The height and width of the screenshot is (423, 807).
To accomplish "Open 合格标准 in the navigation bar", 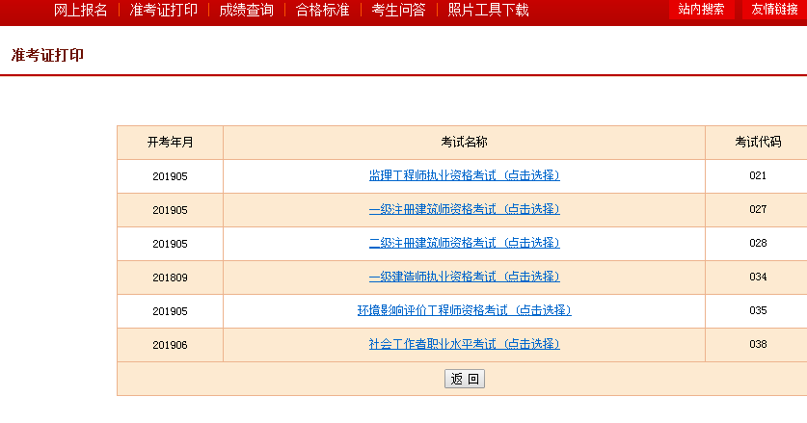I will [322, 10].
